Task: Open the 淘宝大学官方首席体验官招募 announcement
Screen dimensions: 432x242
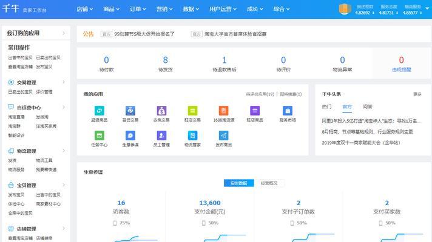Action: tap(235, 34)
